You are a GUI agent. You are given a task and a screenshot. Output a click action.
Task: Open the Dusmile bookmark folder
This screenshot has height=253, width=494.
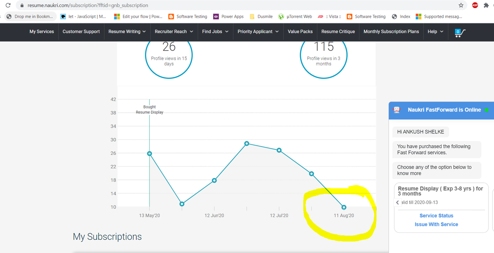[261, 16]
